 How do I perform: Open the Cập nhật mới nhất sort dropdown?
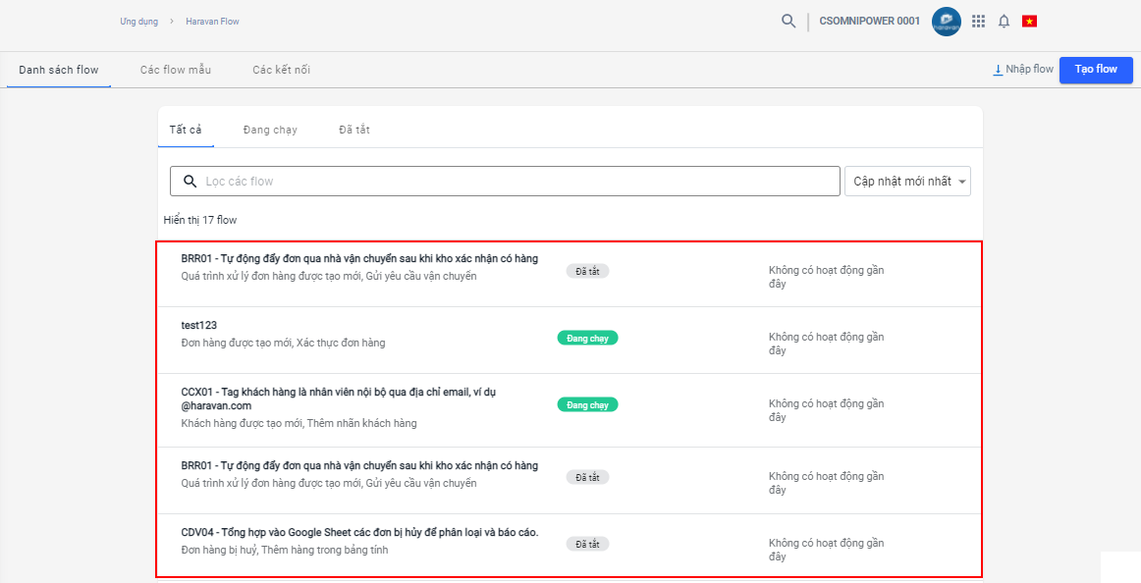(907, 181)
